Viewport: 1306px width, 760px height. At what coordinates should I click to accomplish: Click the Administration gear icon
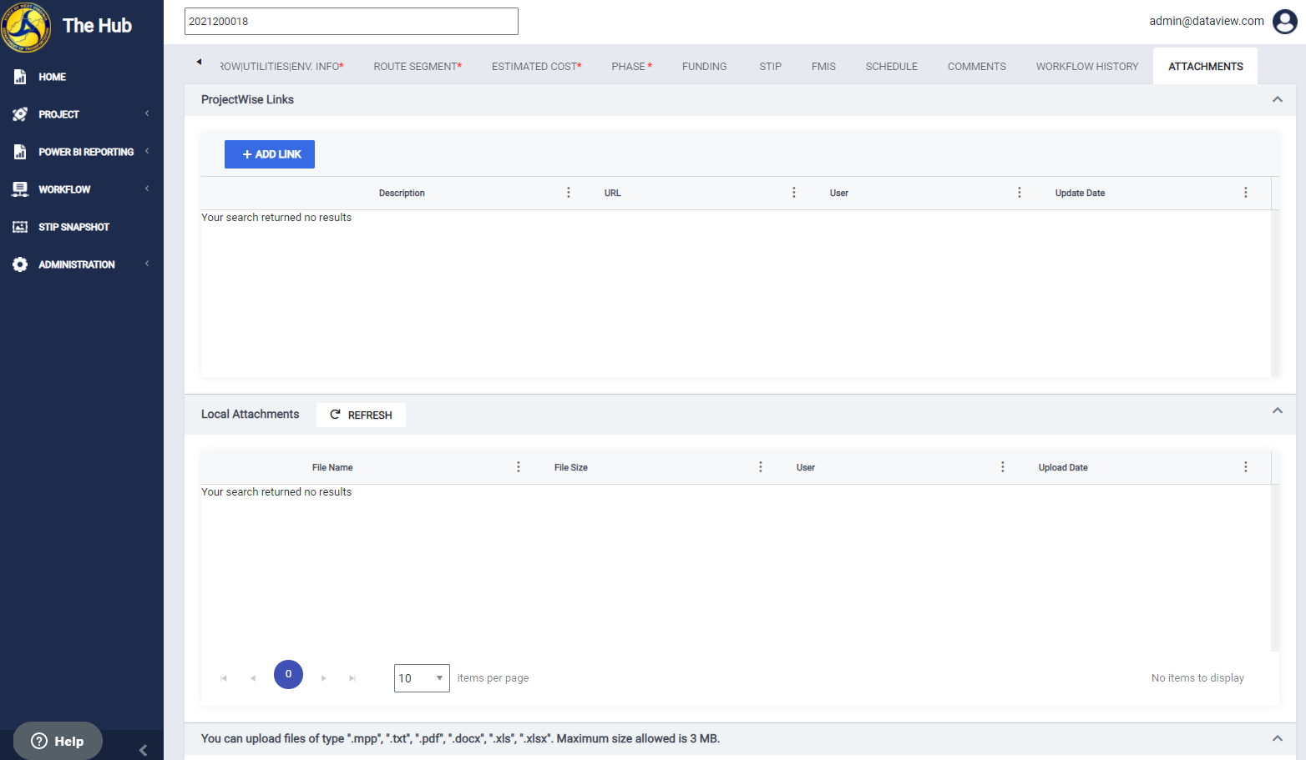20,264
